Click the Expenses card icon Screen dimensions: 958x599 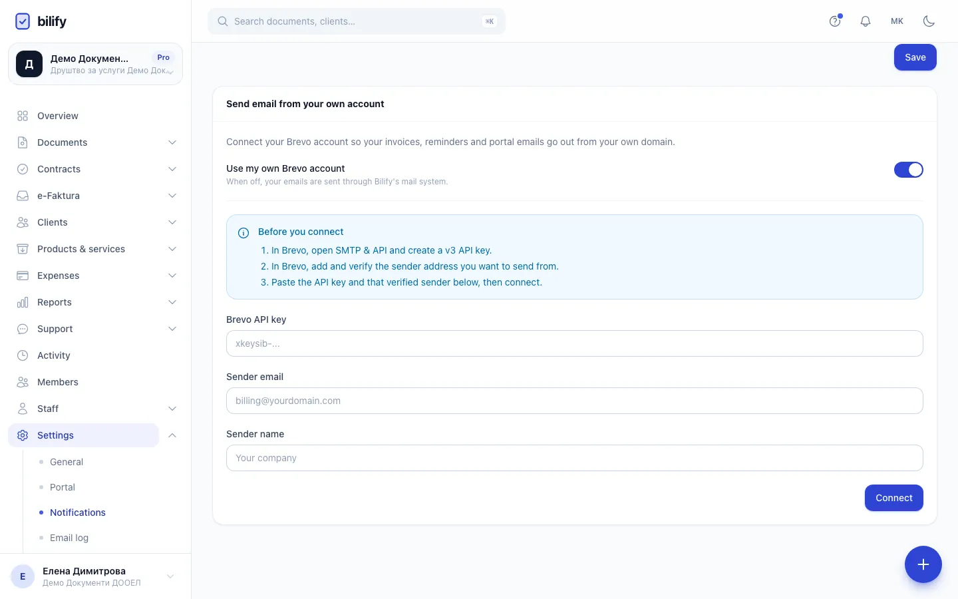click(x=23, y=276)
